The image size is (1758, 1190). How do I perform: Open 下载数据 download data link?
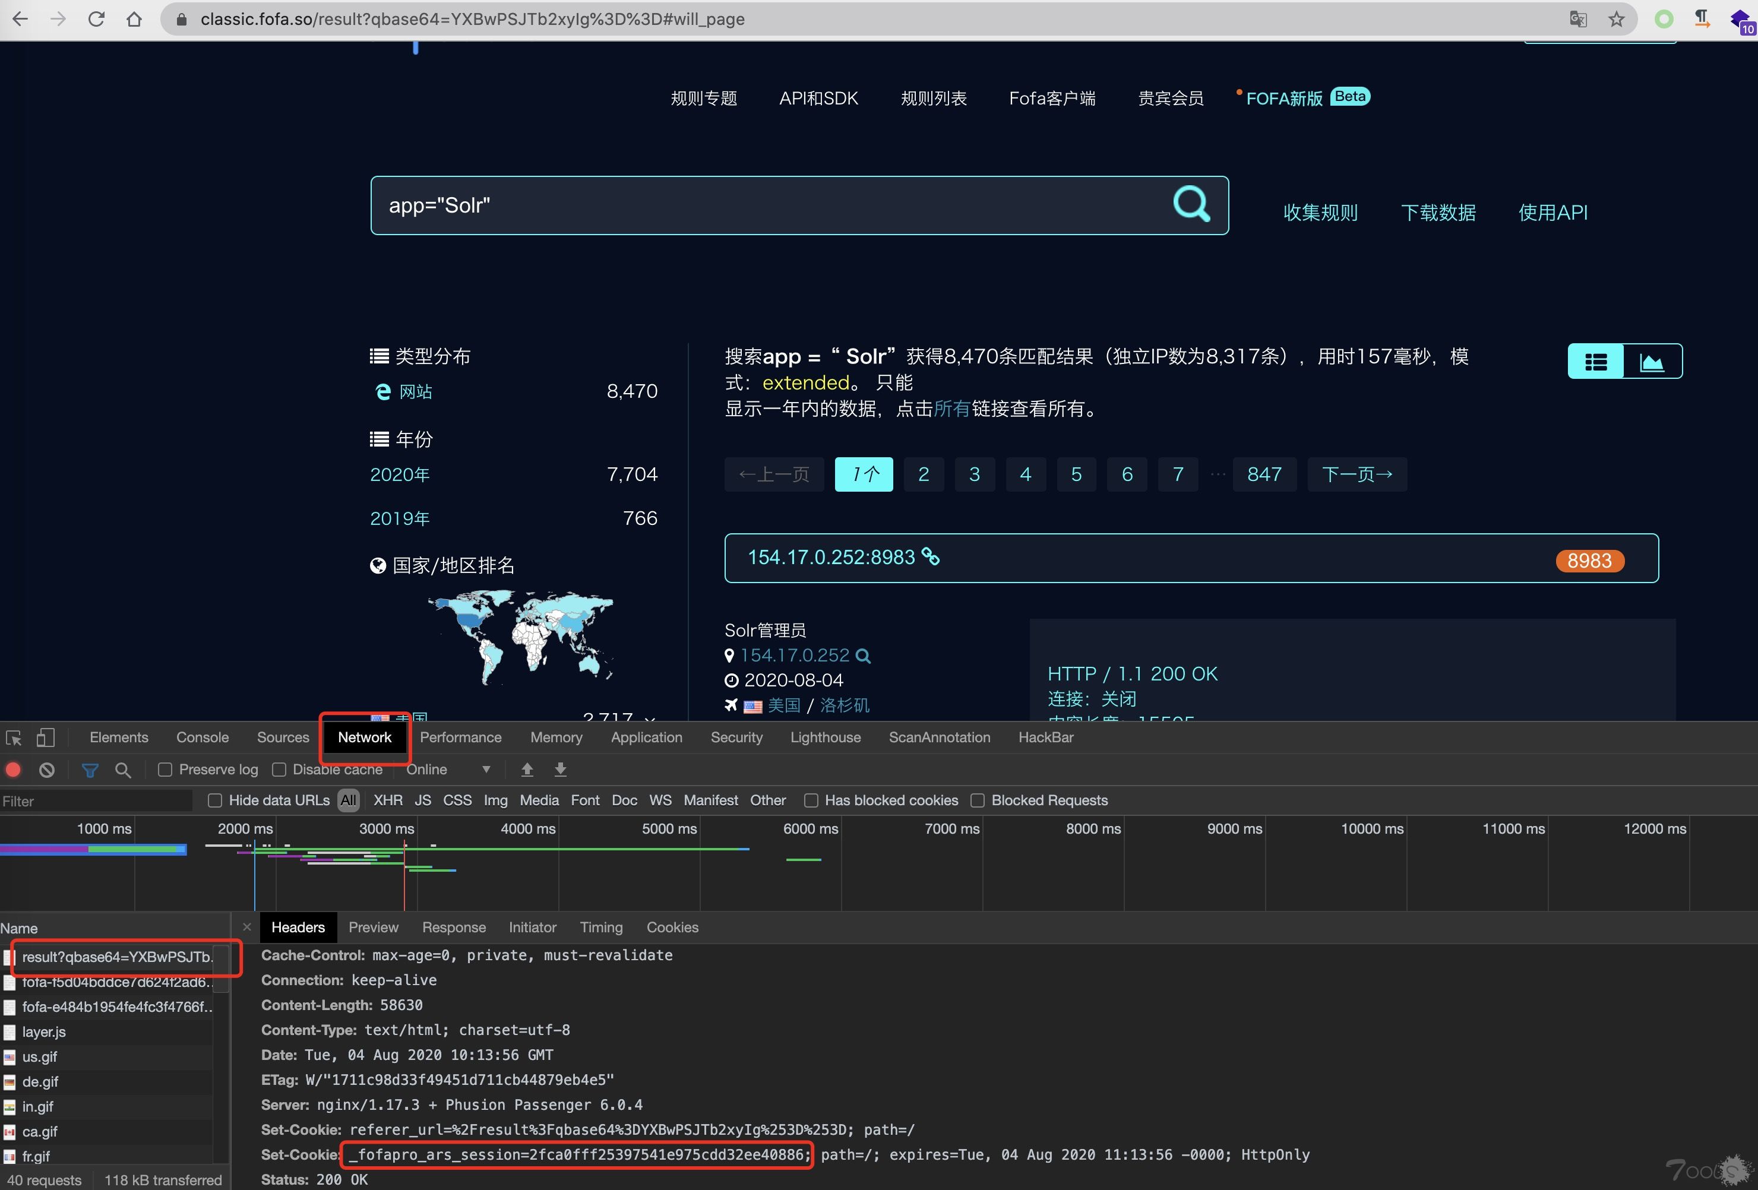tap(1438, 213)
